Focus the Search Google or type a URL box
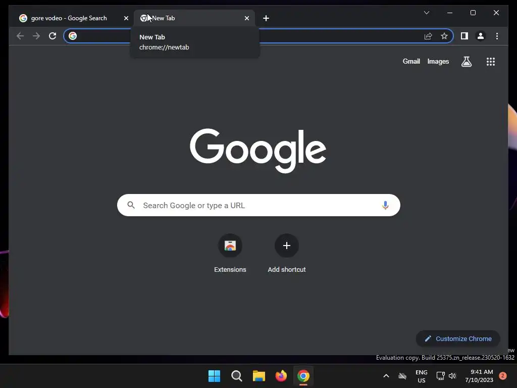The image size is (517, 388). click(258, 205)
